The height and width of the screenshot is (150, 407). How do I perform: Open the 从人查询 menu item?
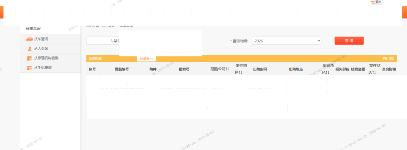[x=51, y=49]
